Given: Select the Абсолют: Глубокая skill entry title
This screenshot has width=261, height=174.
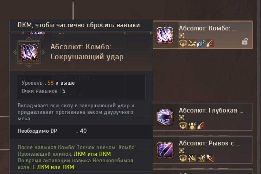Looking at the screenshot, I should click(x=211, y=111).
